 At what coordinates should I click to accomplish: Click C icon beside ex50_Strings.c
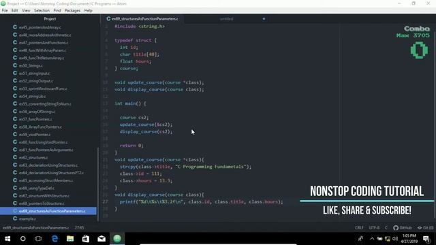tap(15, 65)
